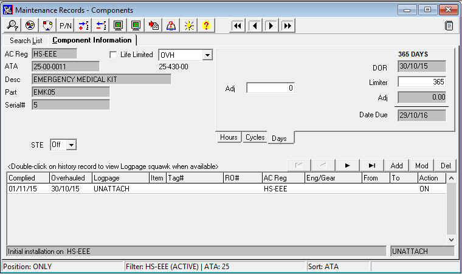
Task: Click the Action column header
Action: pyautogui.click(x=432, y=178)
